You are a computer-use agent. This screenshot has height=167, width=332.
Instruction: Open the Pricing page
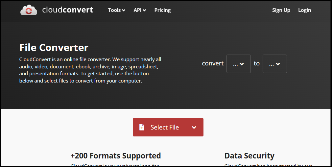click(x=162, y=10)
